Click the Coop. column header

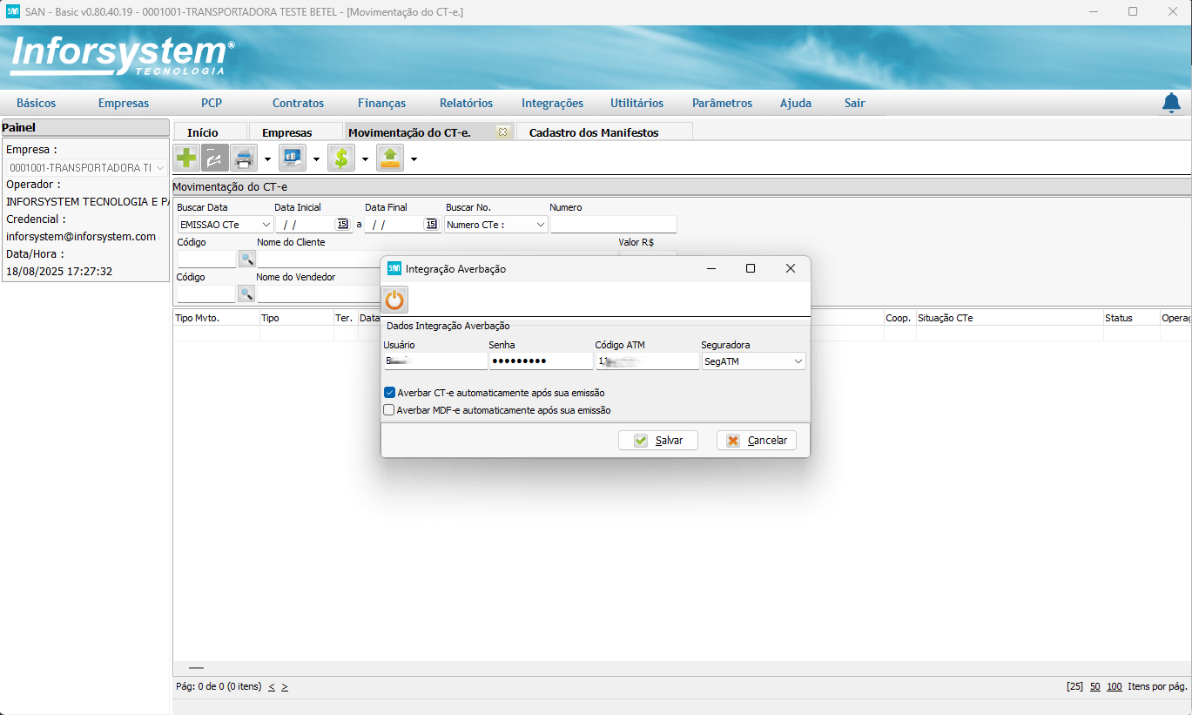click(x=899, y=318)
